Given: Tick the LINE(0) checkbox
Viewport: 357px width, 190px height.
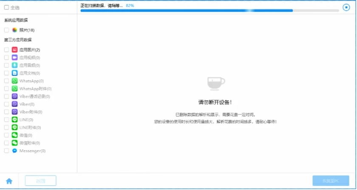Looking at the screenshot, I should 6,120.
